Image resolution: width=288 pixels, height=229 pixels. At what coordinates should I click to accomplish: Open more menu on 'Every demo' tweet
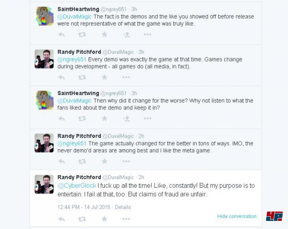[126, 78]
